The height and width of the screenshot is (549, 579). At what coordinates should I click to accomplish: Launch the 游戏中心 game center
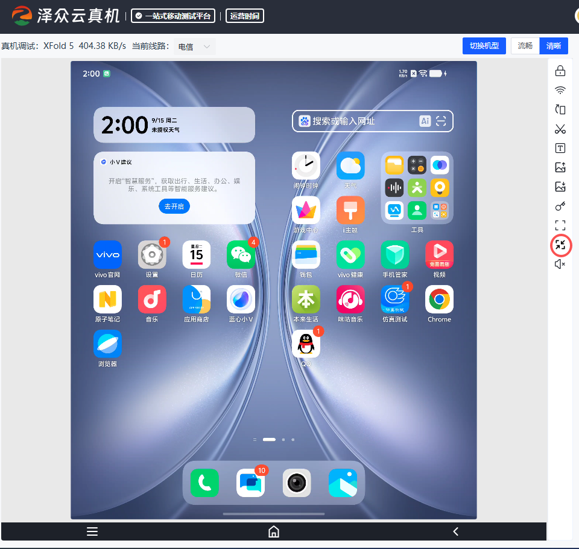coord(306,210)
